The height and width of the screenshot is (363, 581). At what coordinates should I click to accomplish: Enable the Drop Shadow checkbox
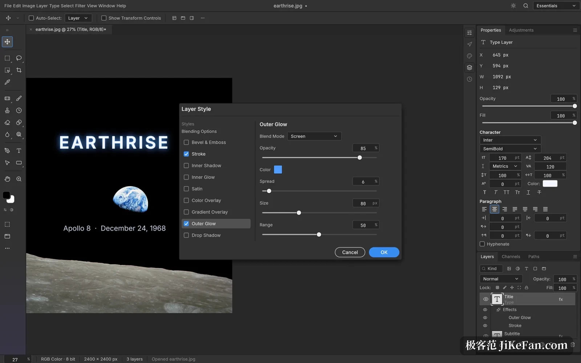pos(186,235)
